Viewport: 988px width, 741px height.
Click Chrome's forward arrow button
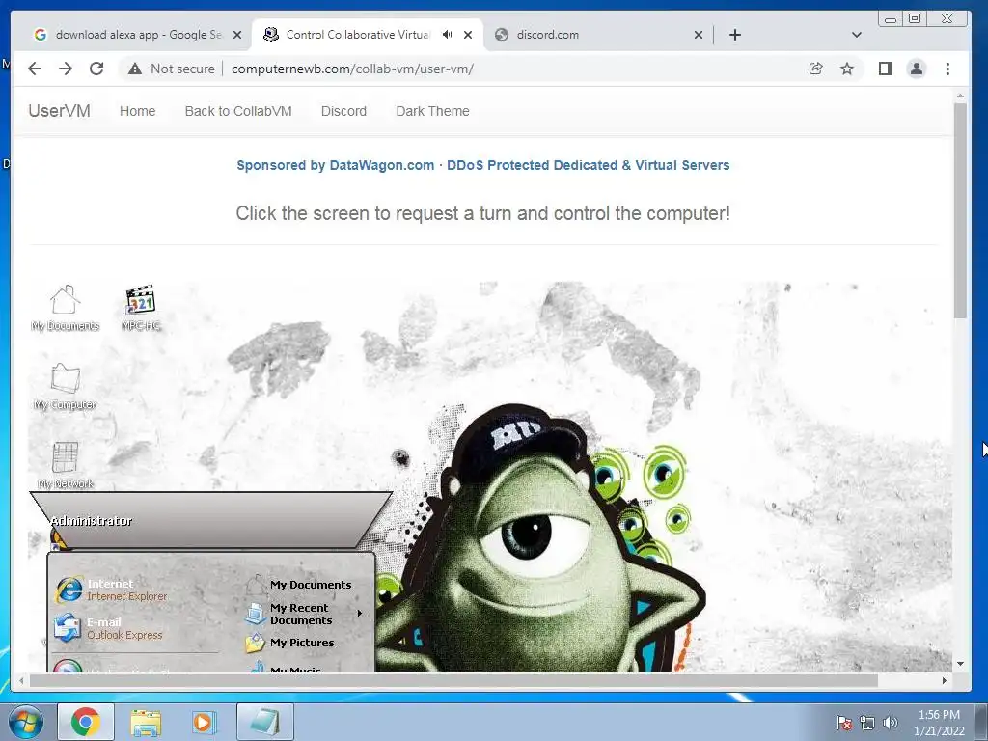click(x=66, y=69)
